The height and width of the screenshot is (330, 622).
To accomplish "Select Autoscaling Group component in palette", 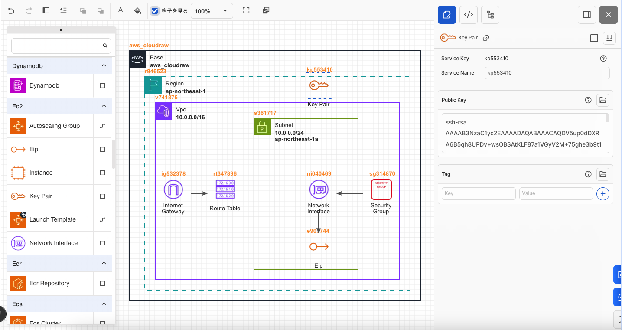I will 50,126.
